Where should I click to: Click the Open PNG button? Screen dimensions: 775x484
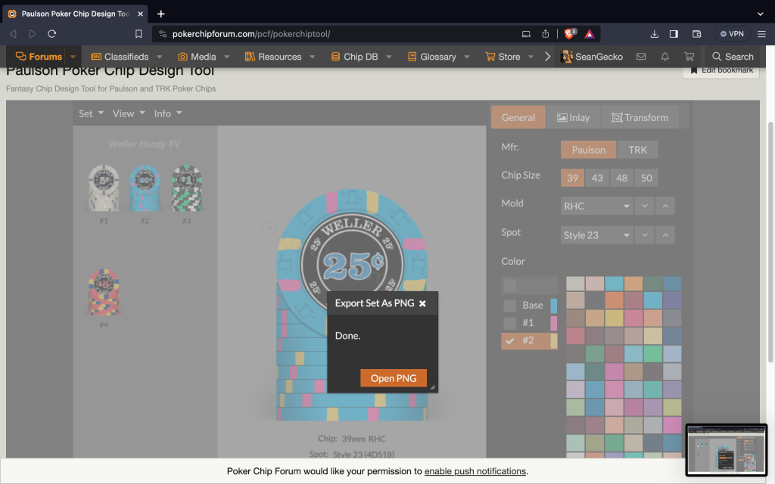[x=394, y=378]
